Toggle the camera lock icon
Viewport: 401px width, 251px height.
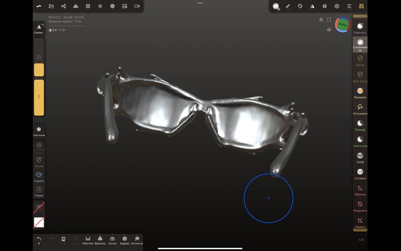coord(321,20)
